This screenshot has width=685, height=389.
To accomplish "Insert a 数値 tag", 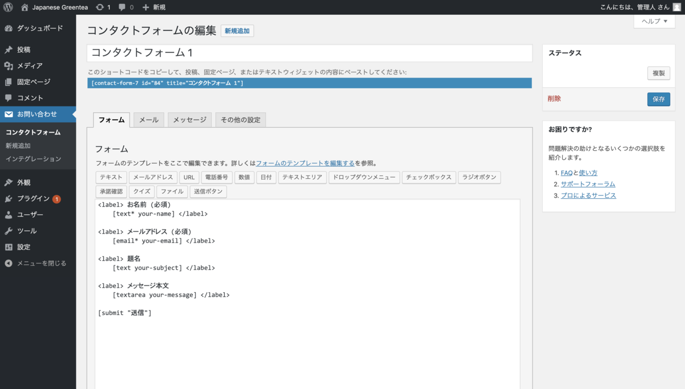I will [244, 177].
